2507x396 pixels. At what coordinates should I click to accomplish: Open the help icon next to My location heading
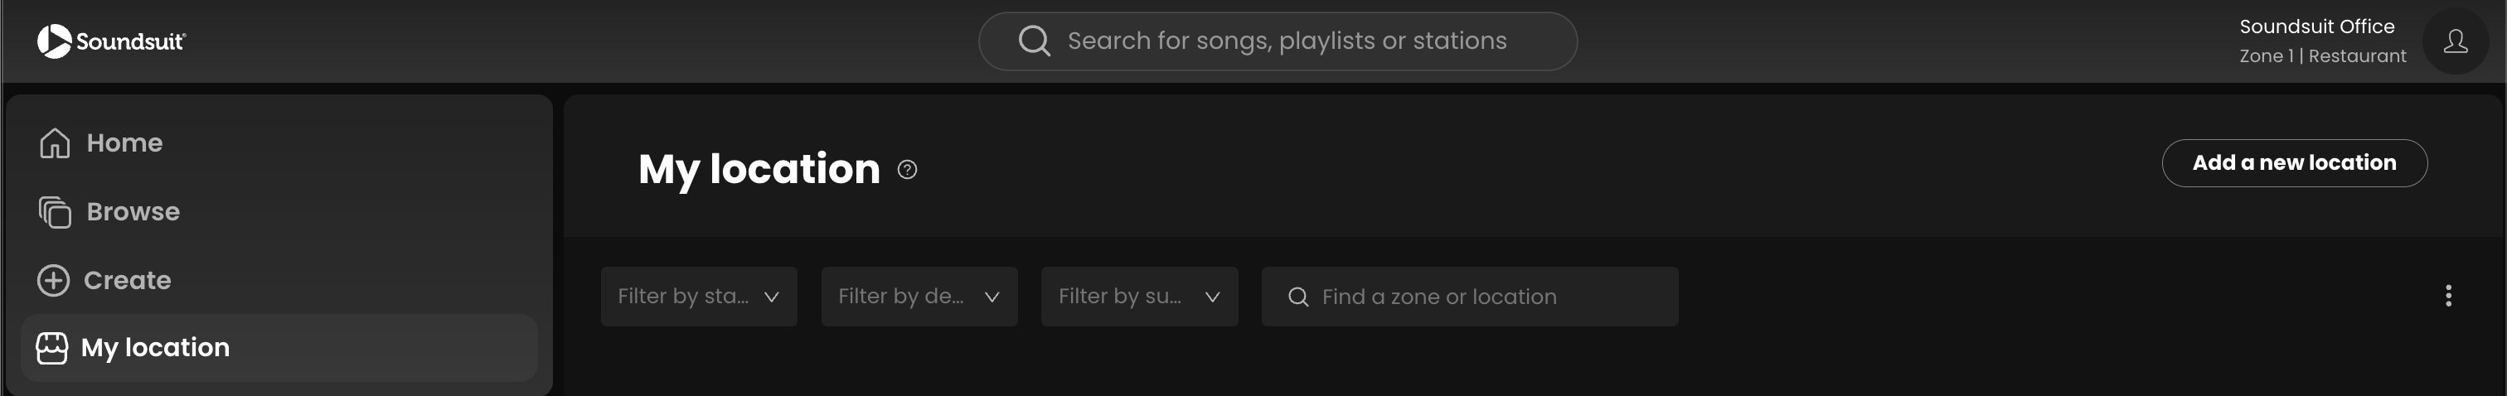tap(907, 171)
